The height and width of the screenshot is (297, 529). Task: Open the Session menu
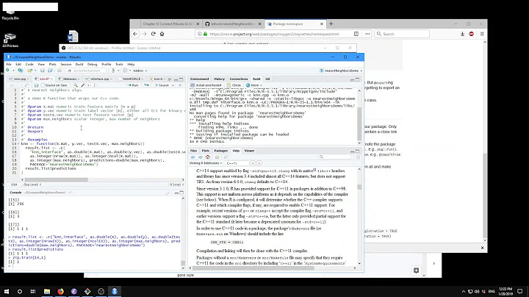pyautogui.click(x=66, y=64)
